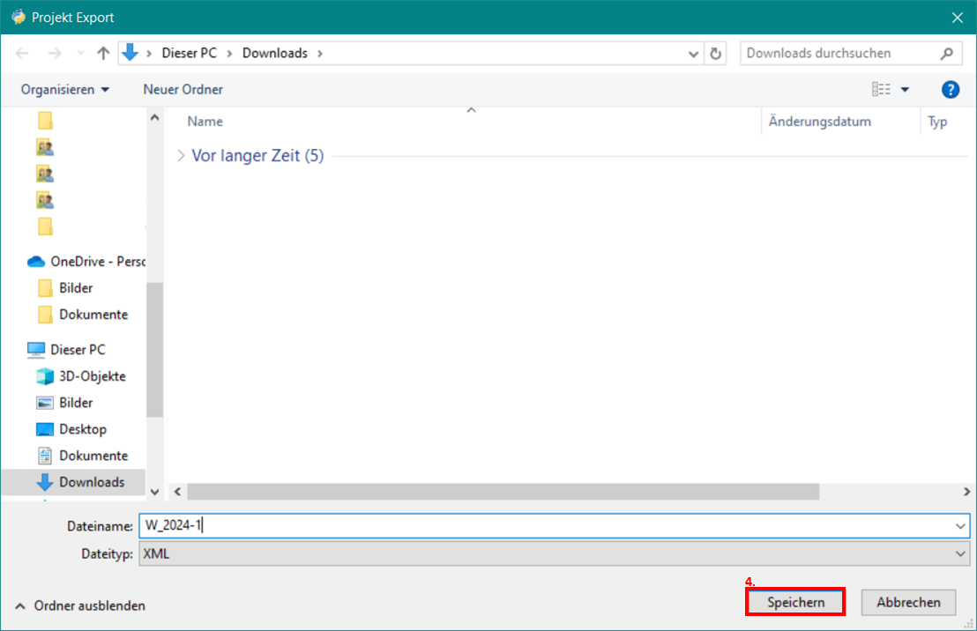Click the Speichern button

point(795,602)
